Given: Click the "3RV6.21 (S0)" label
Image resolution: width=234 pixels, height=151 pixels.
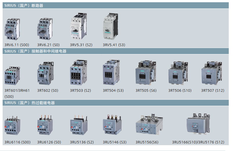Looking at the screenshot, I should click(x=48, y=45).
